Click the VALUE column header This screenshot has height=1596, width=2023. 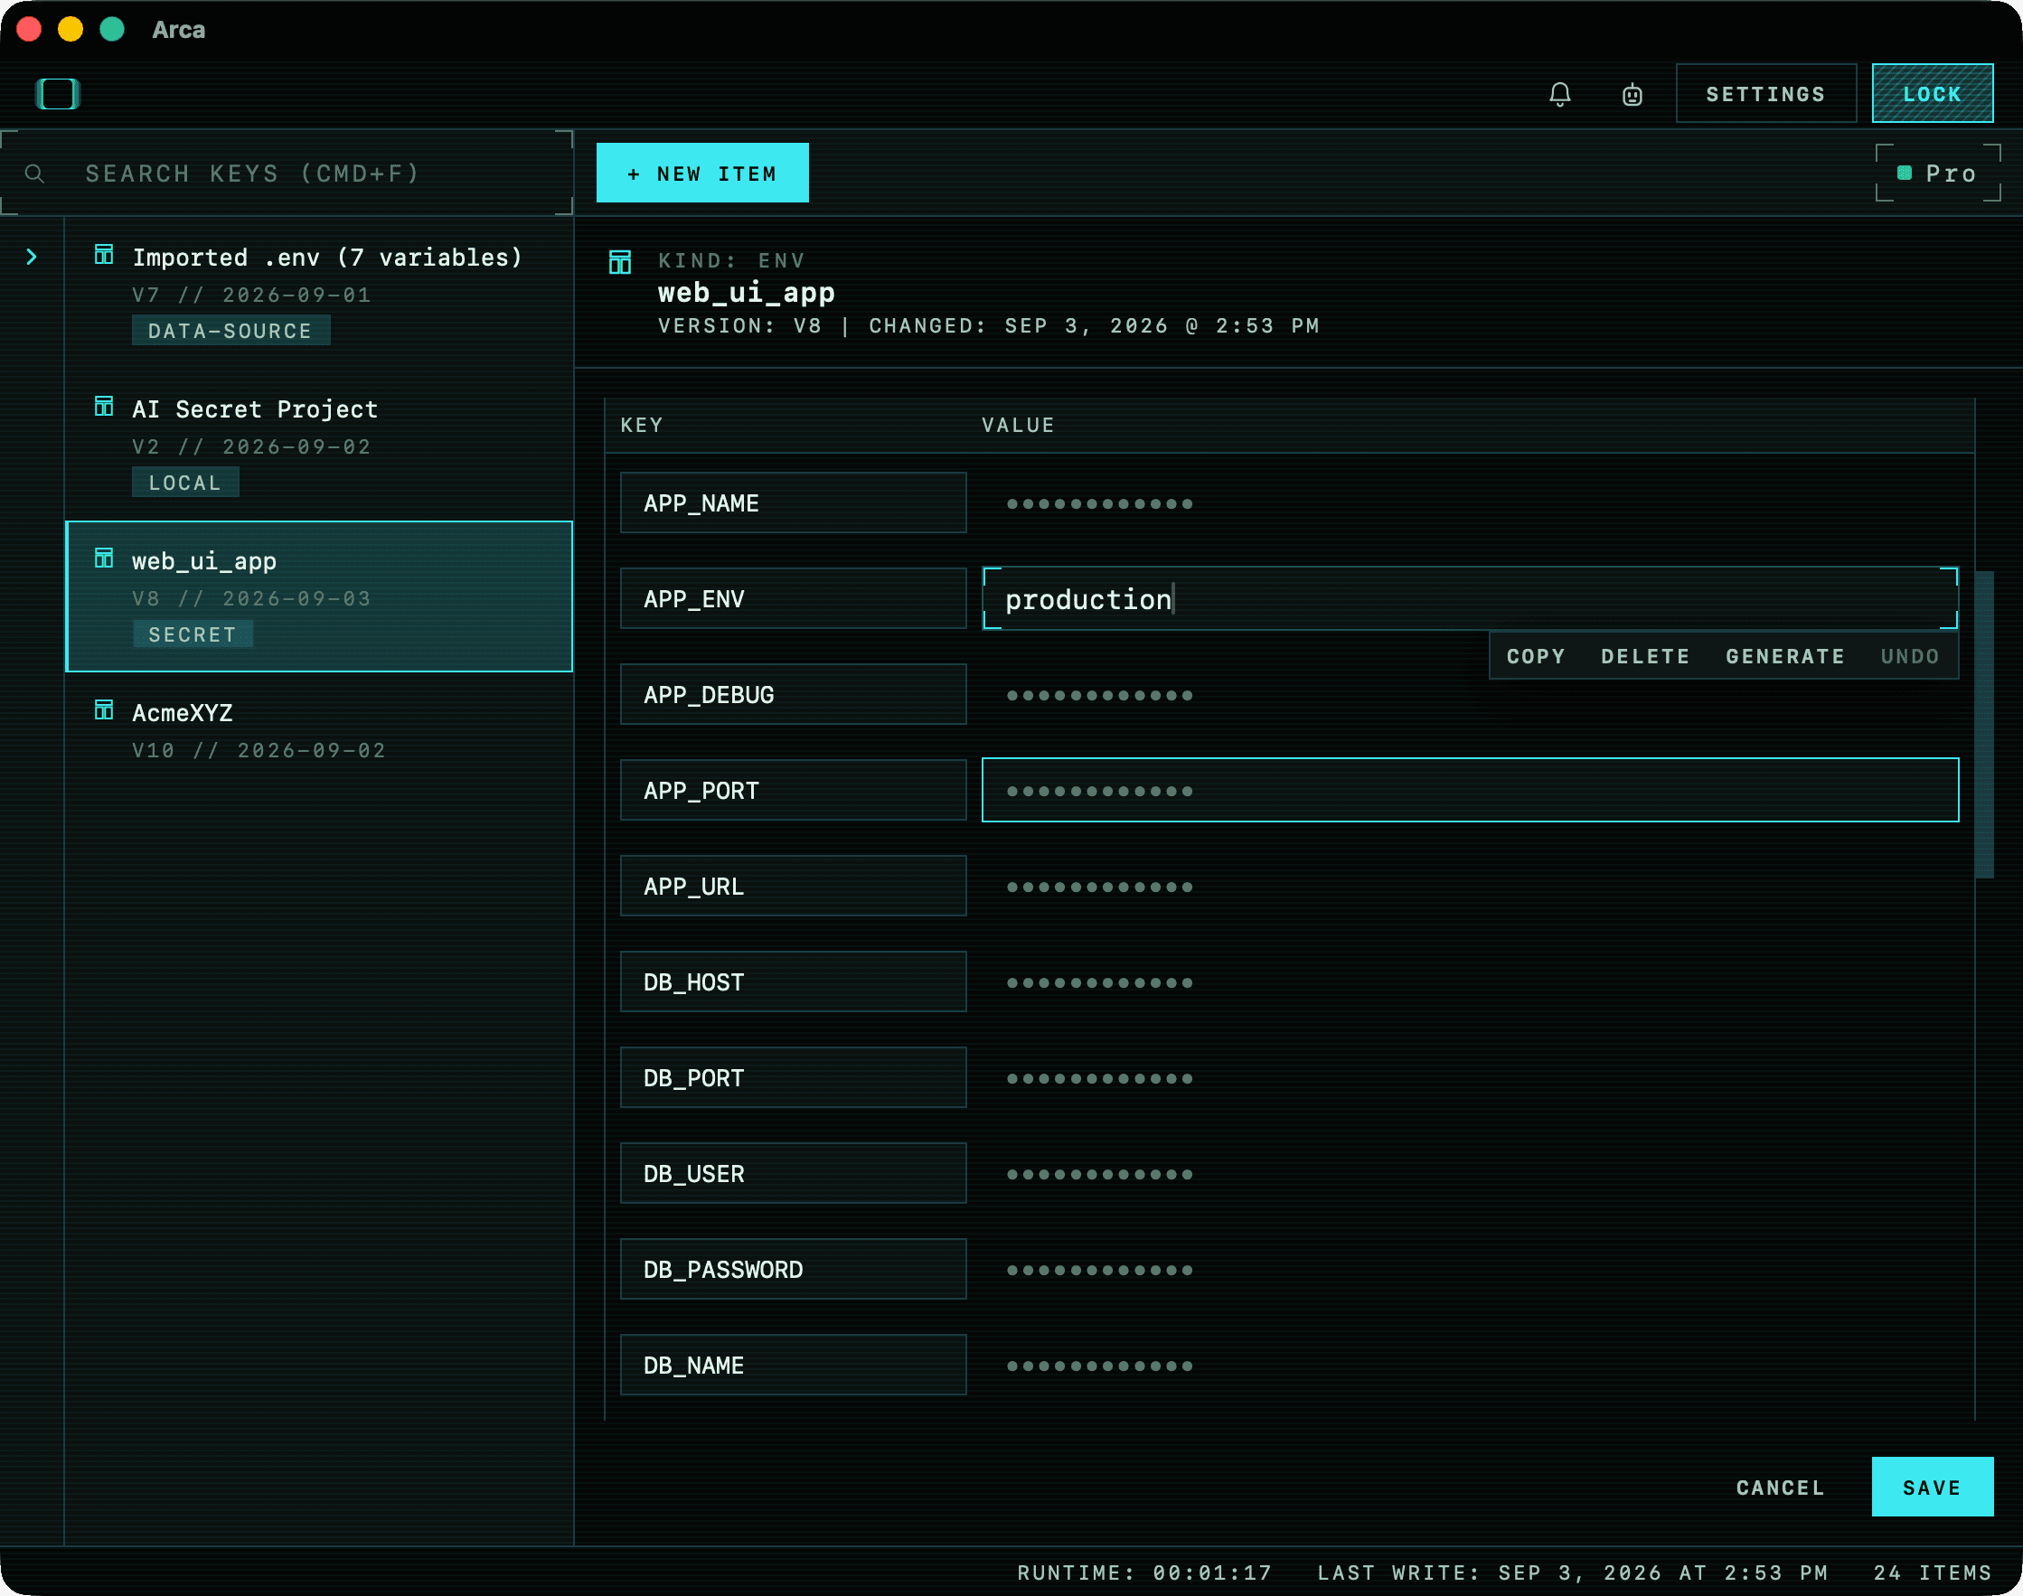[1018, 425]
